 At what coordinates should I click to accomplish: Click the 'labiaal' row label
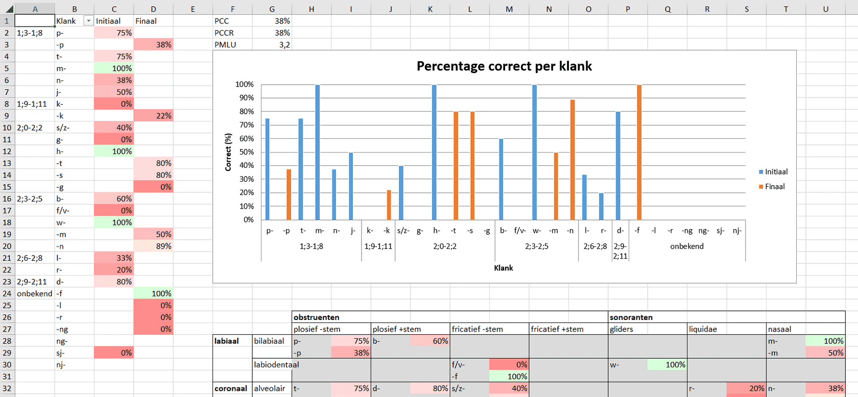click(232, 341)
